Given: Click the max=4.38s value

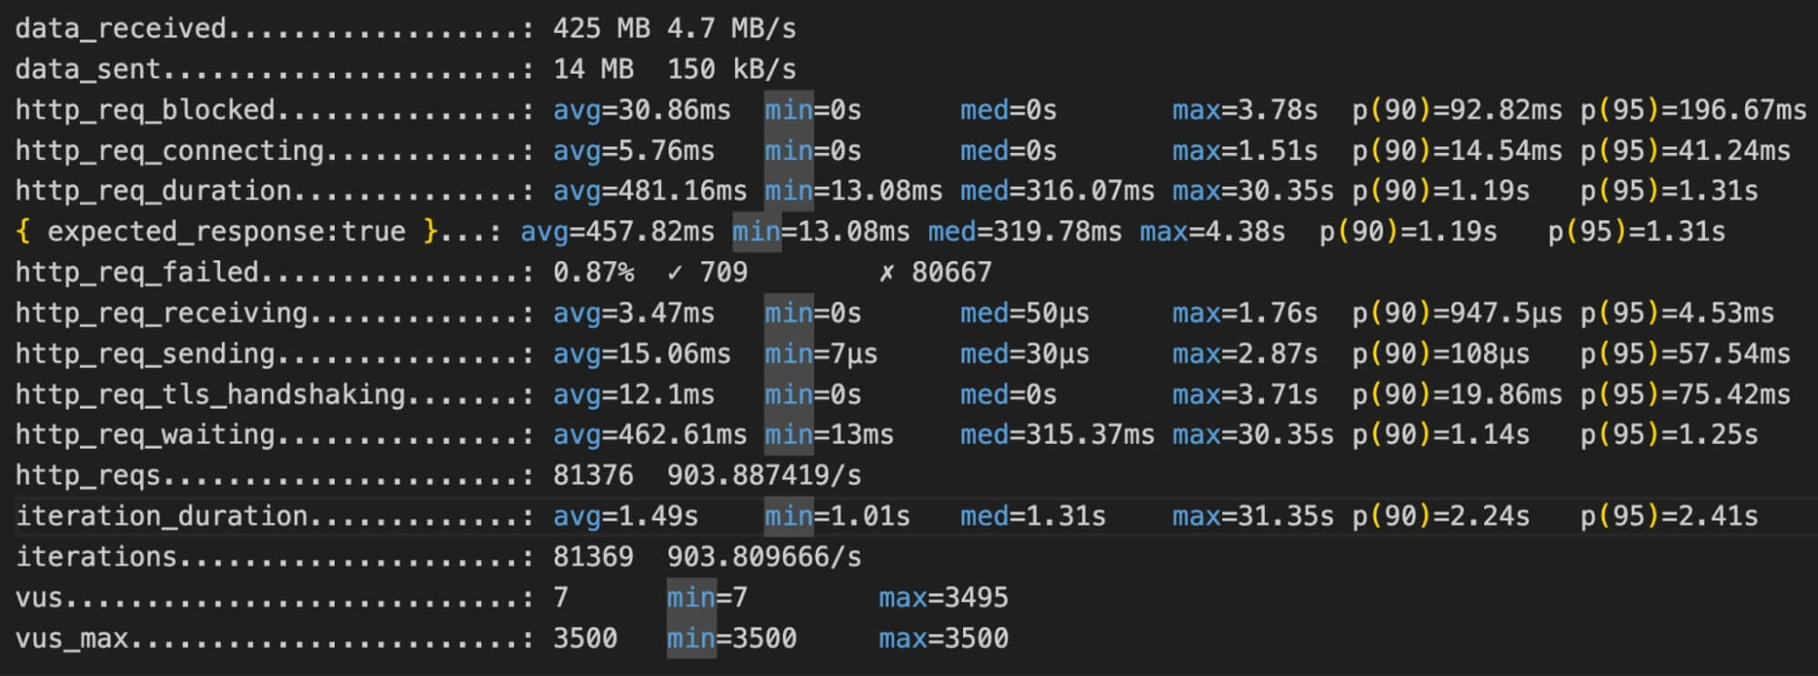Looking at the screenshot, I should click(1211, 232).
